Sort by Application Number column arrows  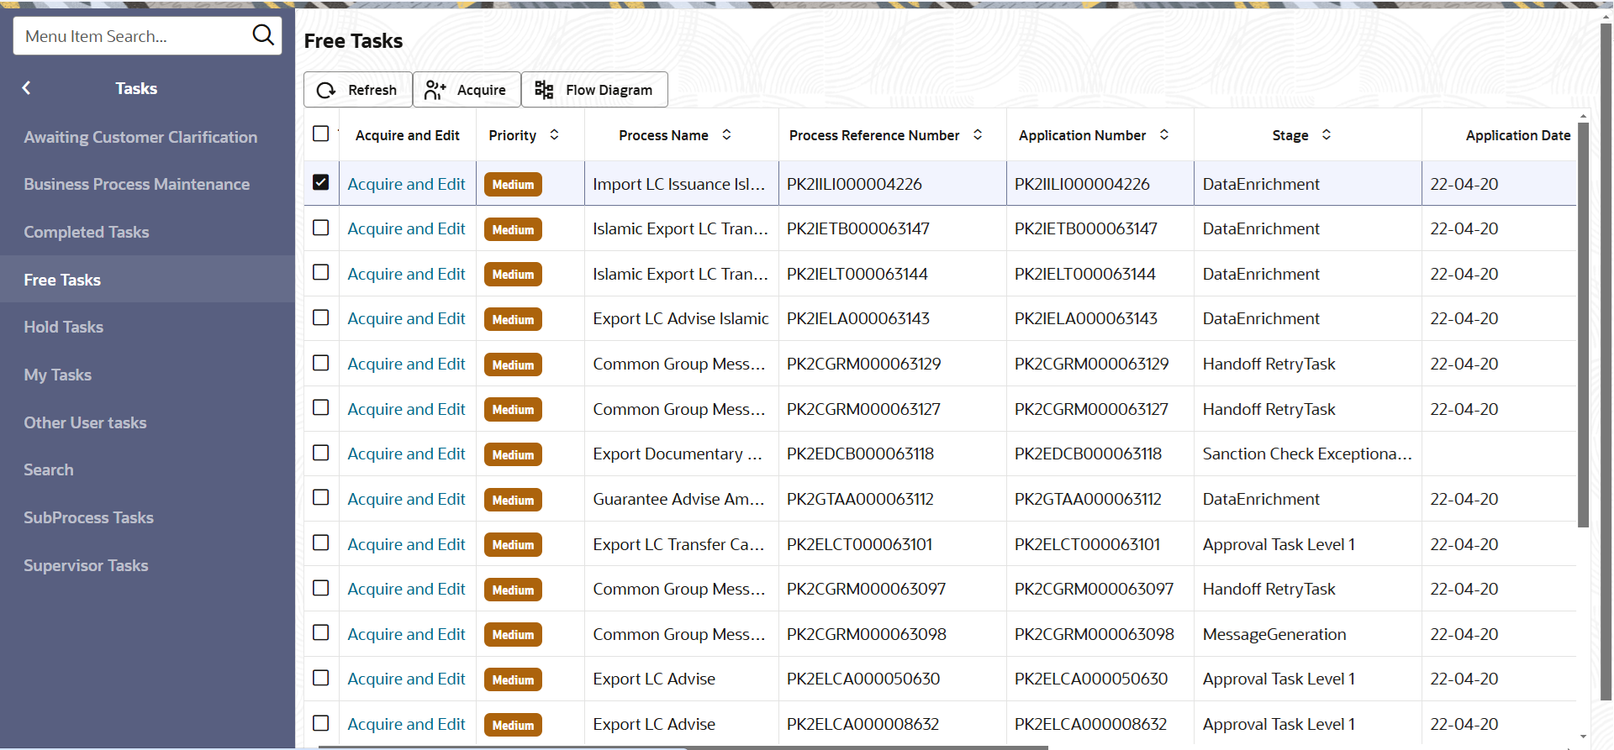pyautogui.click(x=1164, y=135)
